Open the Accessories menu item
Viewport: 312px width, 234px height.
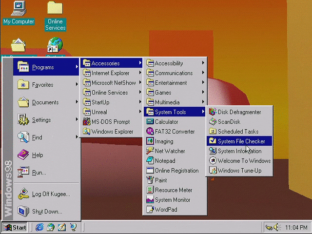[x=112, y=63]
